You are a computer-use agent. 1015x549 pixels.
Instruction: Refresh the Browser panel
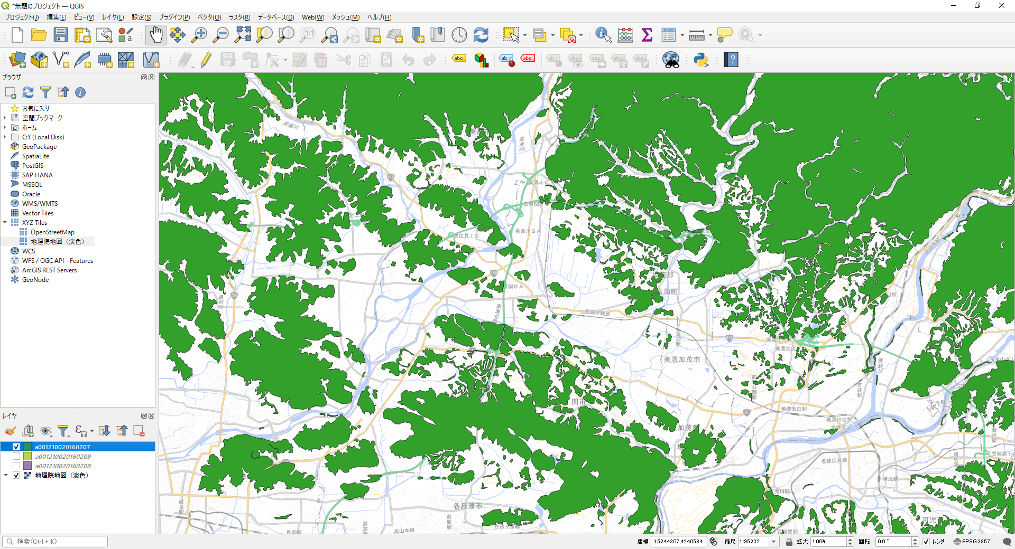27,92
